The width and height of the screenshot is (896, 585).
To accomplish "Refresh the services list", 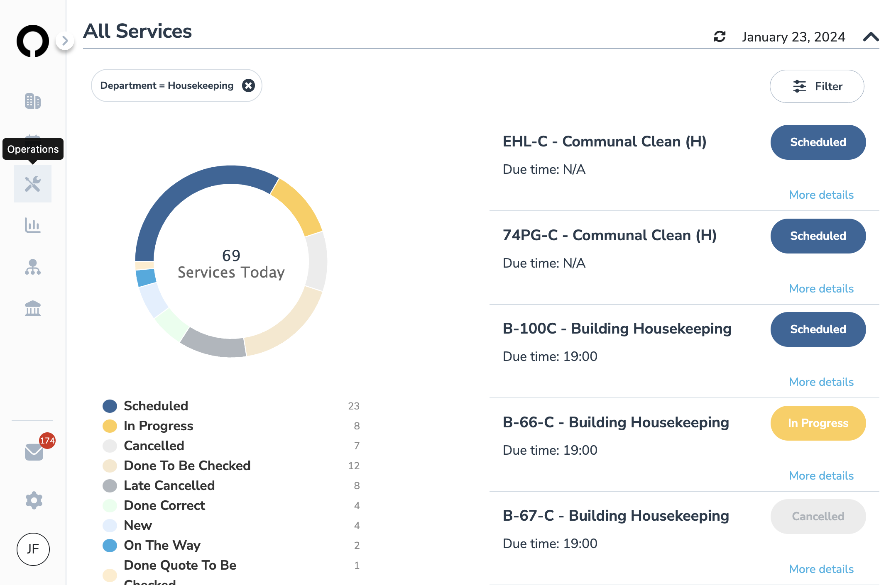I will 720,37.
